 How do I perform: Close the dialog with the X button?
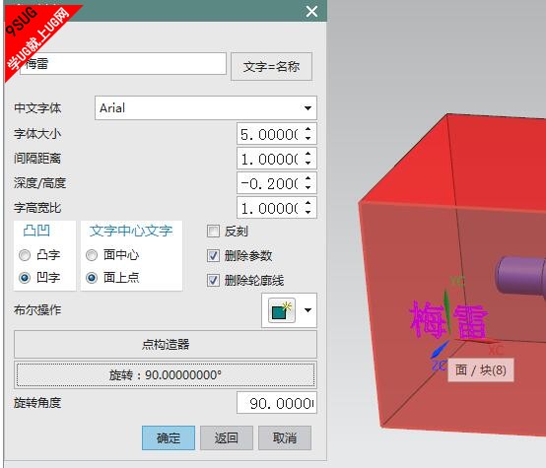(311, 11)
